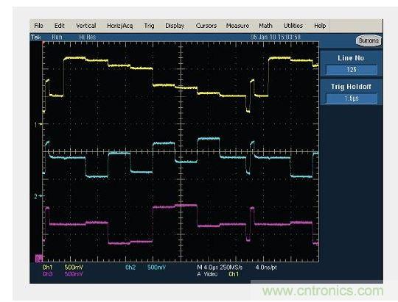This screenshot has width=398, height=302.
Task: Open the Horiz/Acq menu
Action: point(120,26)
